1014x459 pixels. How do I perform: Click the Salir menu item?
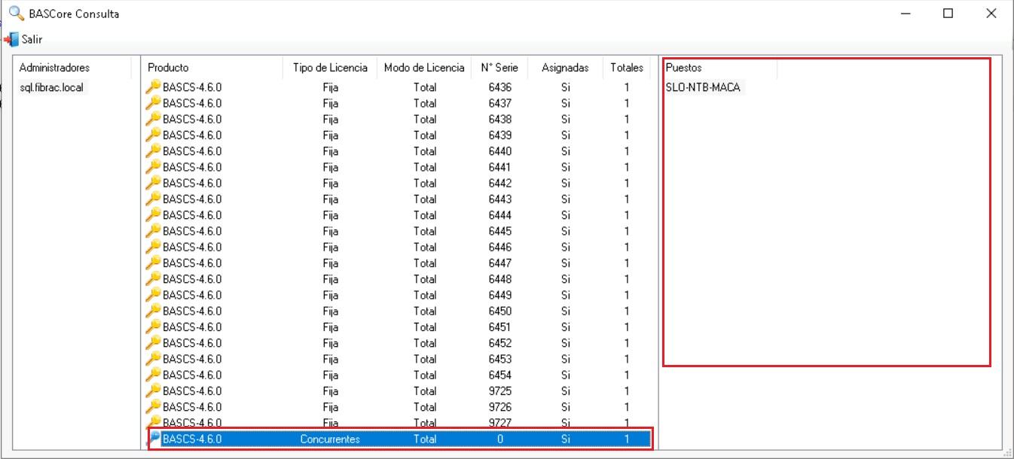(32, 39)
